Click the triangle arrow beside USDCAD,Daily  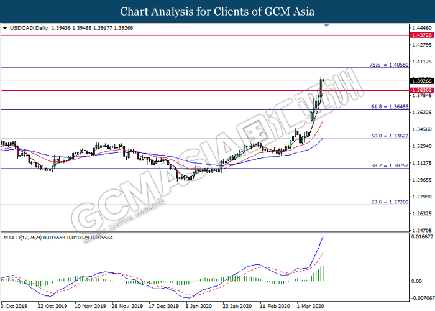(x=6, y=29)
